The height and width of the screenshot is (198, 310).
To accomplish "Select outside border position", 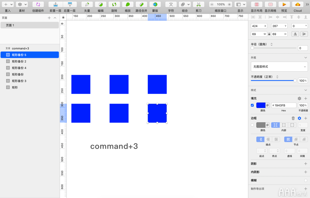I will [x=292, y=125].
